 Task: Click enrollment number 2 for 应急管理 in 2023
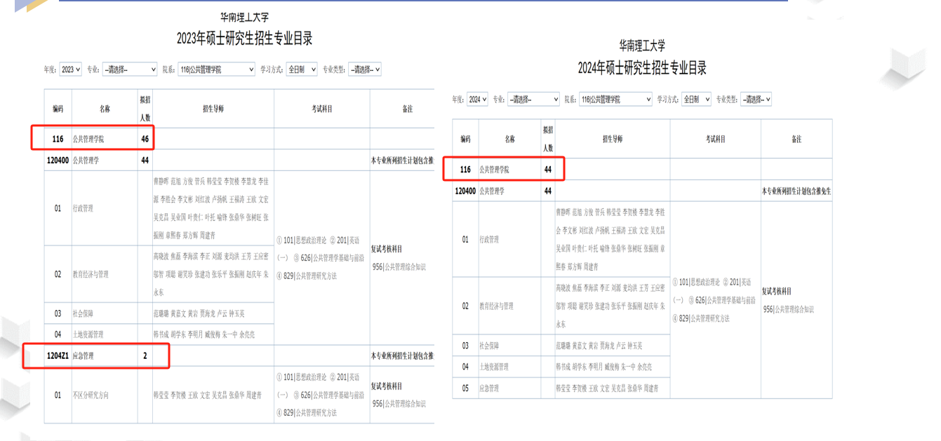(145, 356)
